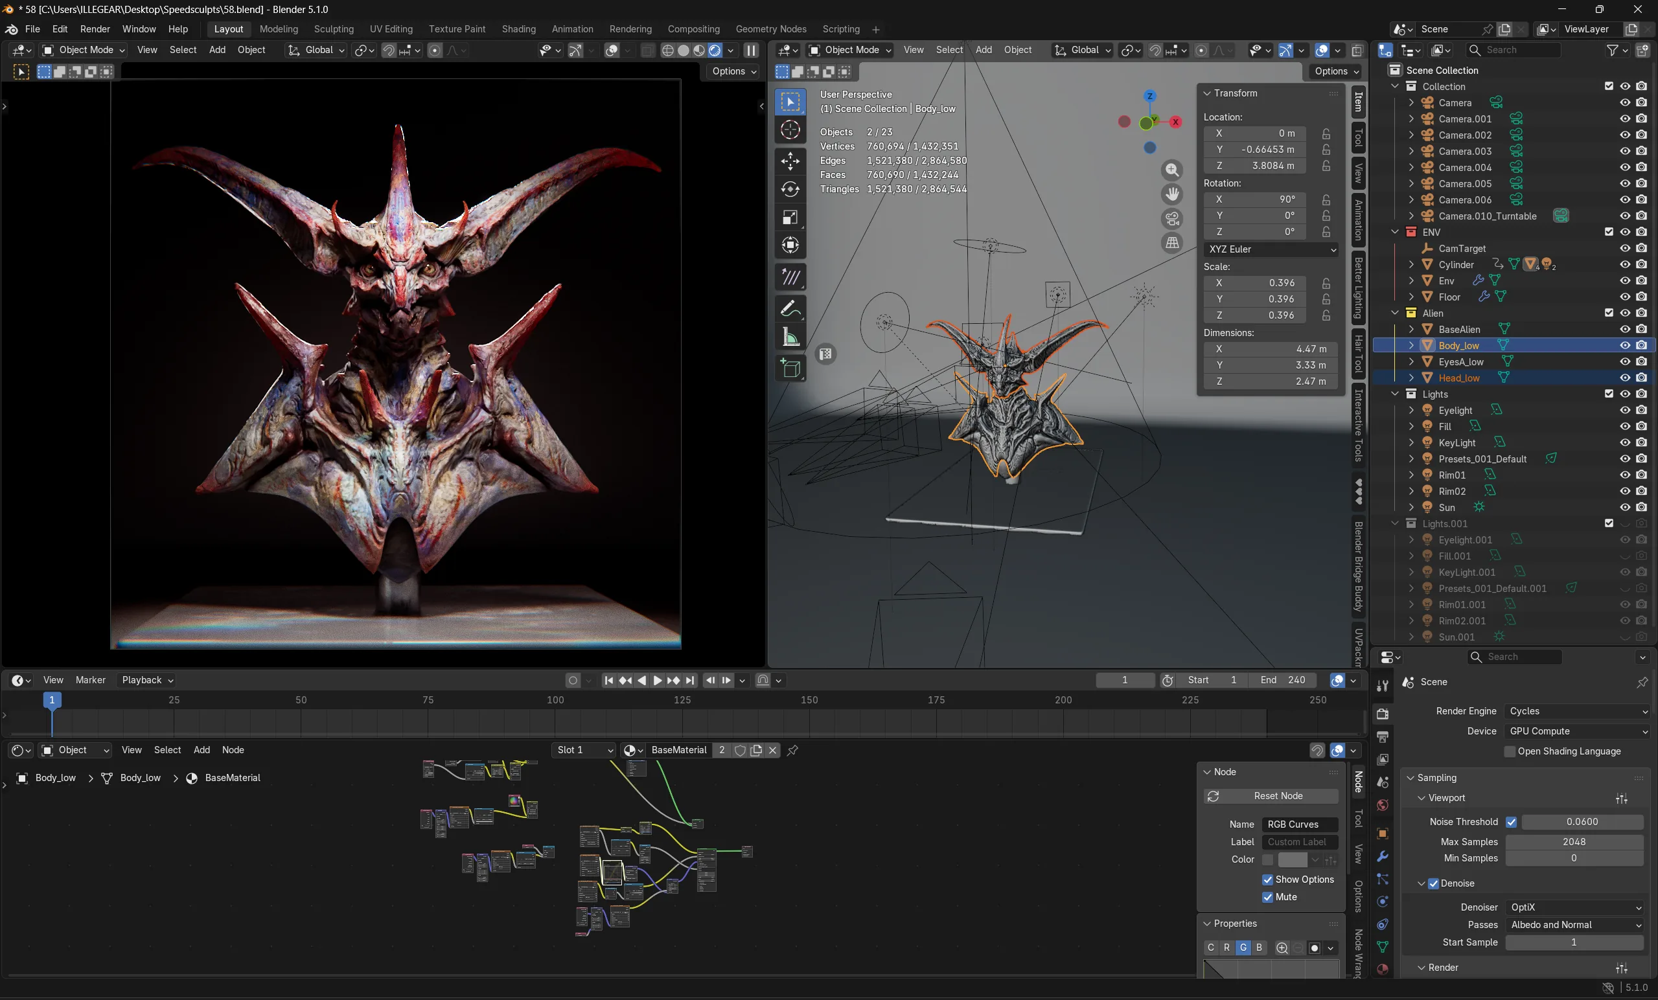Adjust the Noise Threshold slider

pyautogui.click(x=1582, y=821)
